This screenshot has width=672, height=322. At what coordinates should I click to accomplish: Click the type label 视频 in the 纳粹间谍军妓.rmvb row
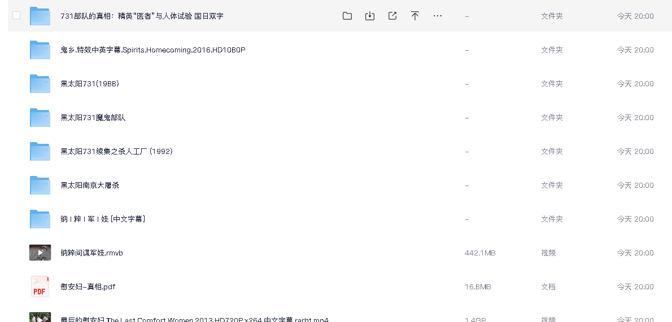[x=548, y=253]
